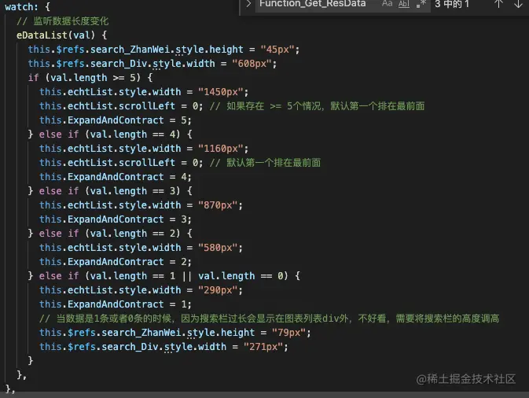
Task: Click the 'eDataList(val) {' function declaration
Action: [x=62, y=35]
